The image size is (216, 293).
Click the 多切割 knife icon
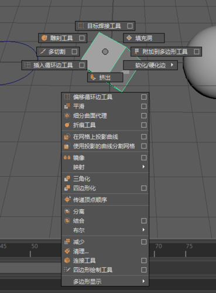[x=42, y=52]
